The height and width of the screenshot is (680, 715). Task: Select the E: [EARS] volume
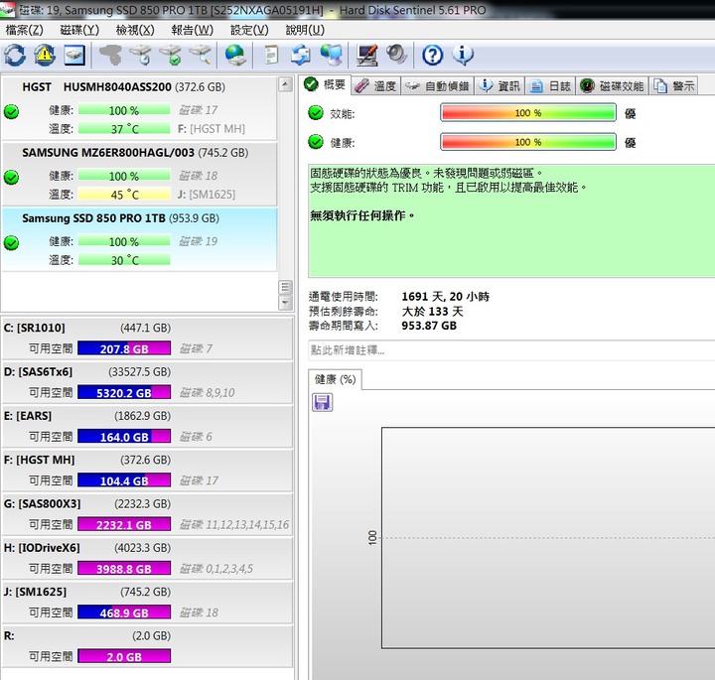[x=147, y=426]
